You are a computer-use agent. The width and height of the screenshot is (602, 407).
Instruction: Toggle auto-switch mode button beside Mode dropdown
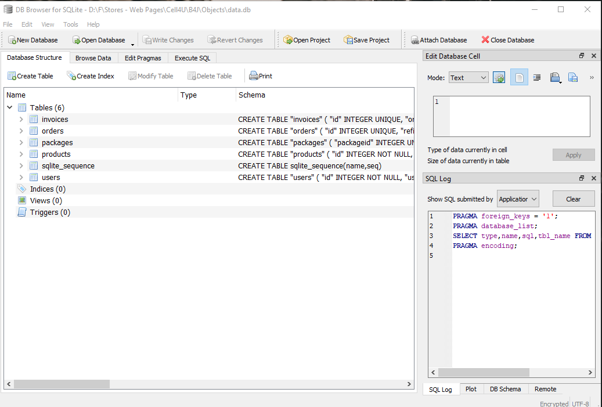click(499, 78)
